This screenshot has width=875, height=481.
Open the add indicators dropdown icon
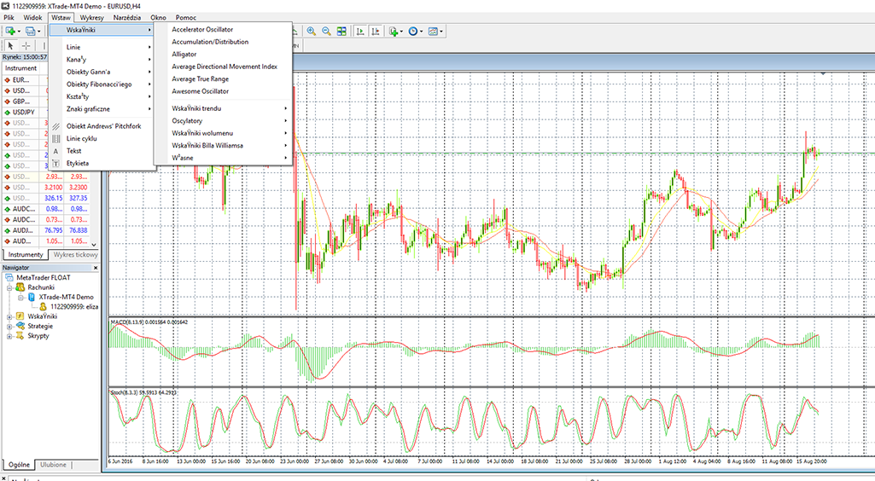pos(395,32)
